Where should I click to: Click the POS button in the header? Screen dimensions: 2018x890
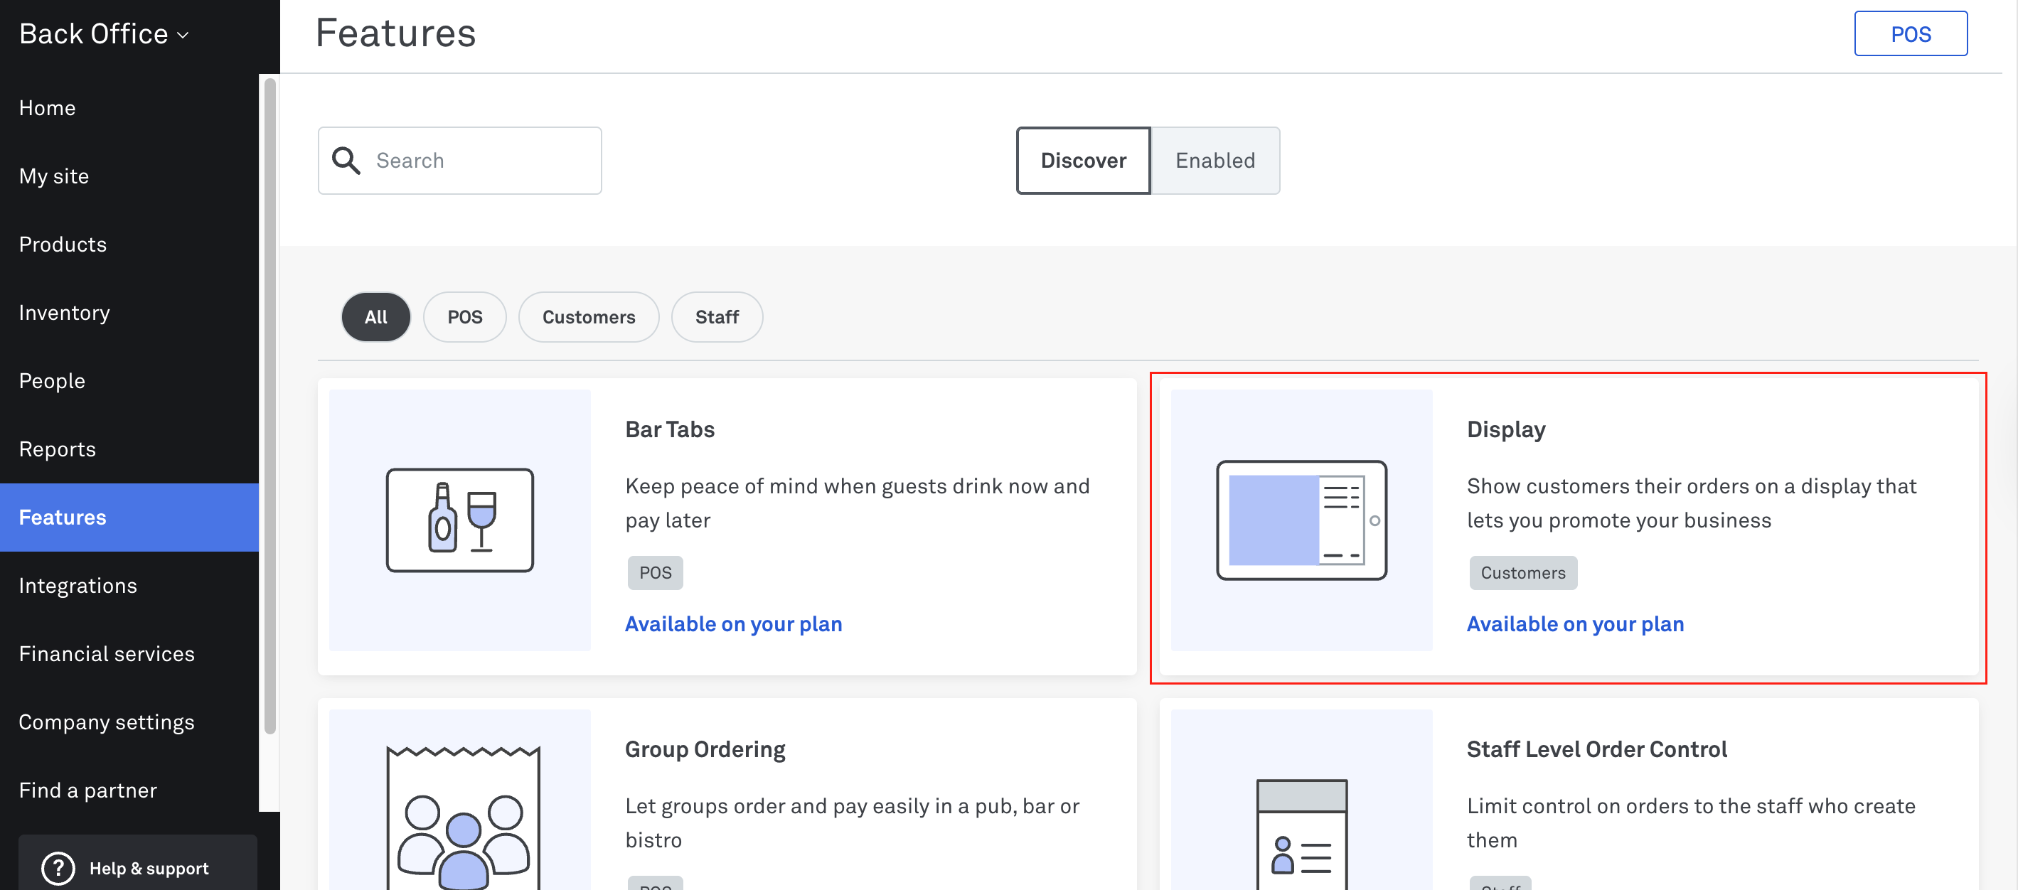1910,33
